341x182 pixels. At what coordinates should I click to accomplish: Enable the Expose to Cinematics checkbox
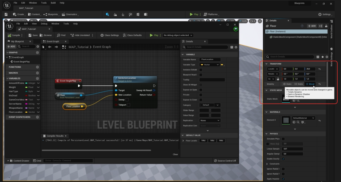201,100
